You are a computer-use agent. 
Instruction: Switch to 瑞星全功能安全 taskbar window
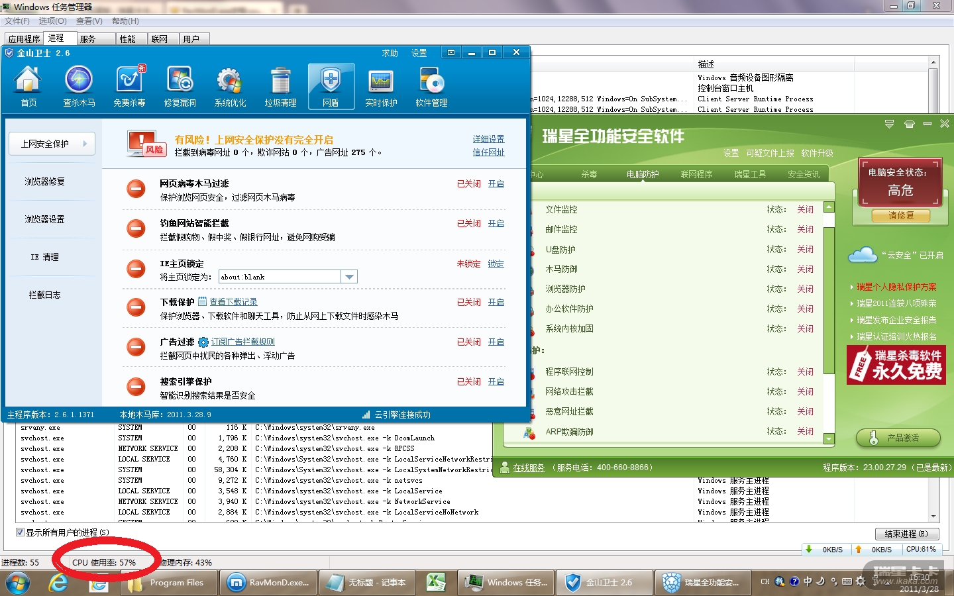(704, 583)
